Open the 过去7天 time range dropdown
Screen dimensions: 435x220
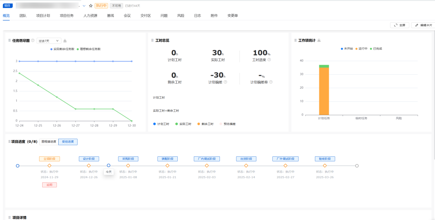(49, 41)
